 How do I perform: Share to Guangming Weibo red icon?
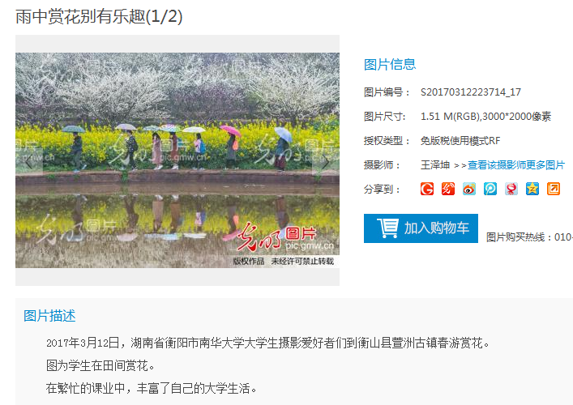(448, 189)
